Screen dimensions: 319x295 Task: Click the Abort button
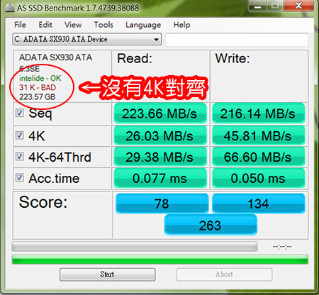click(x=224, y=274)
